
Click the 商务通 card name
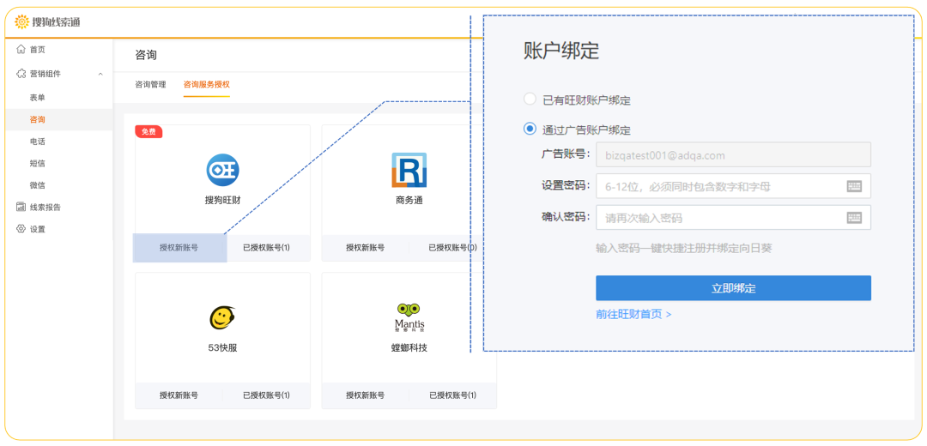pos(409,200)
